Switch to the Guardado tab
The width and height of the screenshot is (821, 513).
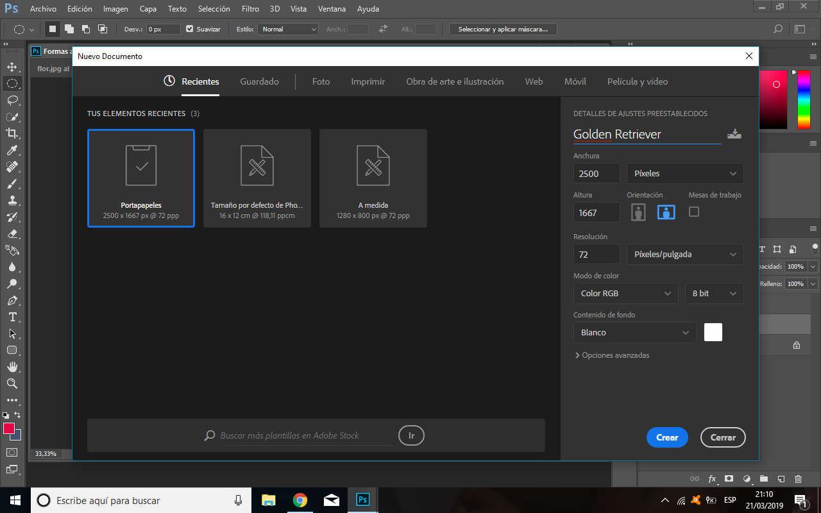(x=259, y=81)
